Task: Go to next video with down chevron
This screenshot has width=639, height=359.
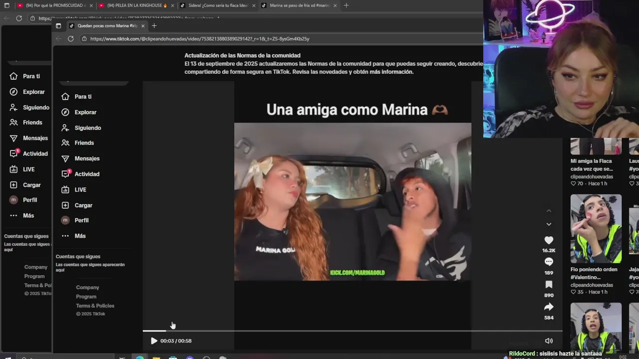Action: pyautogui.click(x=549, y=224)
